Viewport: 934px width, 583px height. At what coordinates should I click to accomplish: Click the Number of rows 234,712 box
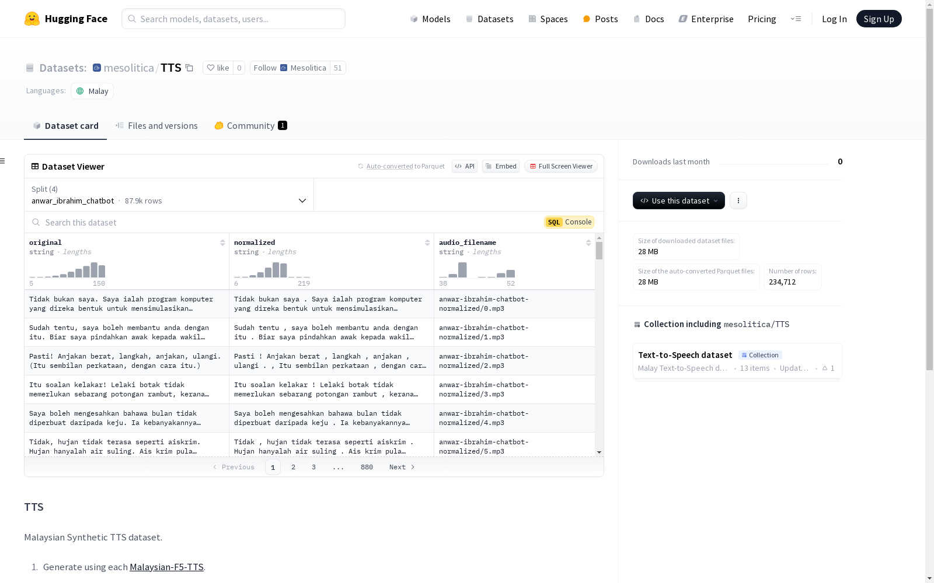click(x=792, y=277)
